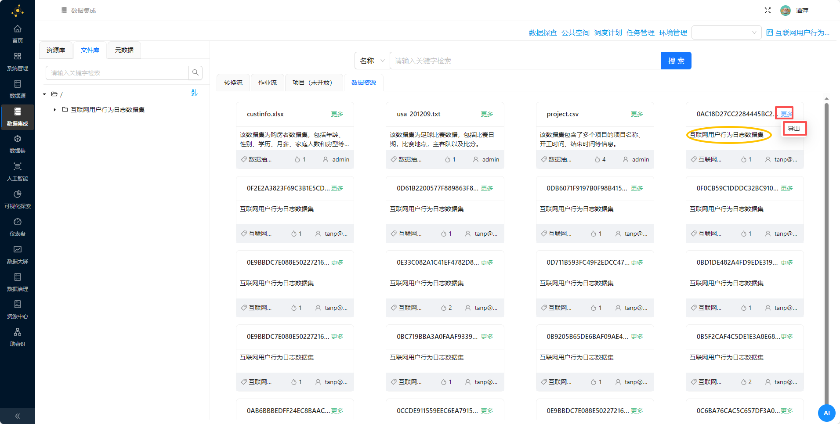Select 数据资源 tab
The image size is (840, 424).
(x=364, y=83)
